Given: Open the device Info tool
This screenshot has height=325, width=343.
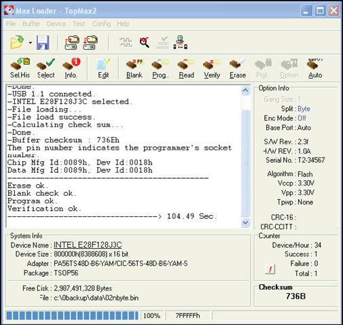Looking at the screenshot, I should pyautogui.click(x=71, y=68).
